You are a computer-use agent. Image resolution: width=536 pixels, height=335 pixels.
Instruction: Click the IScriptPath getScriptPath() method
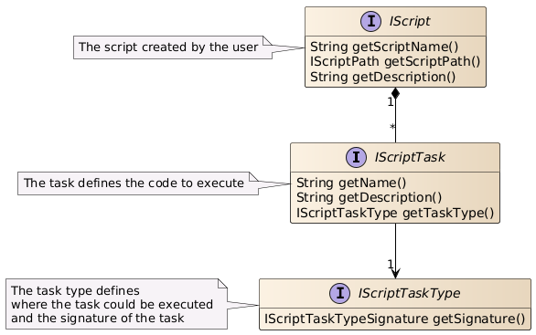[x=395, y=62]
